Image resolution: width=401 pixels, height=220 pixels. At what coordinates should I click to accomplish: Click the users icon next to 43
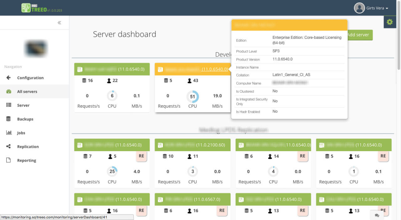click(x=190, y=81)
